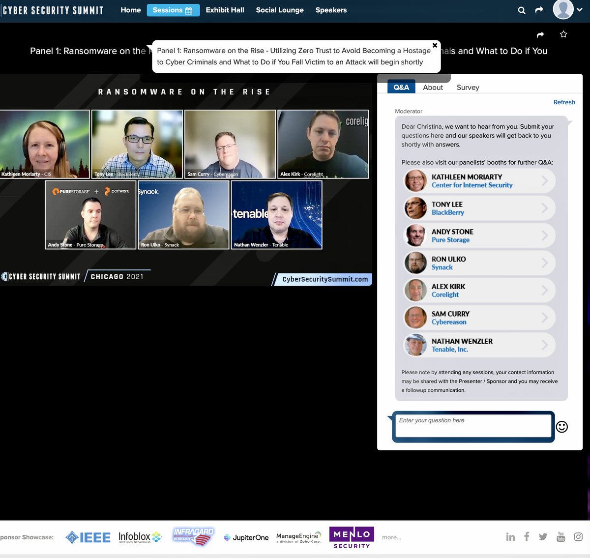Close the session notification popup
The image size is (590, 558).
tap(435, 45)
